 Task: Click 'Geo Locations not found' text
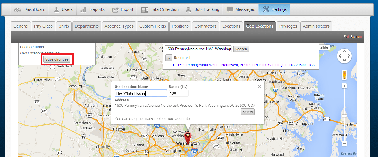click(40, 53)
